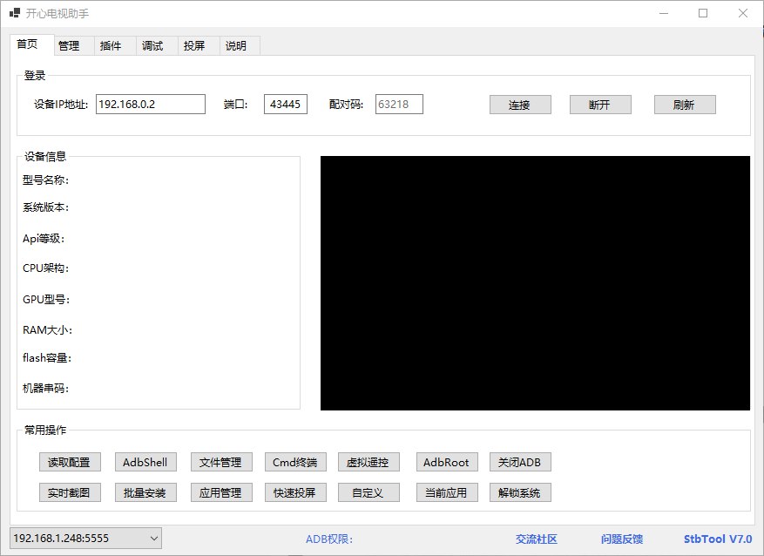The width and height of the screenshot is (764, 556).
Task: Click the 连接 button
Action: coord(519,105)
